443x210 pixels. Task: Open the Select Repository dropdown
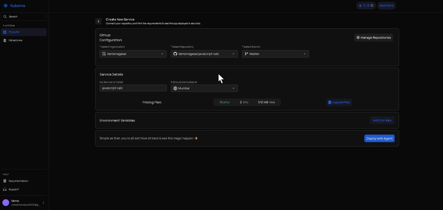click(x=204, y=54)
